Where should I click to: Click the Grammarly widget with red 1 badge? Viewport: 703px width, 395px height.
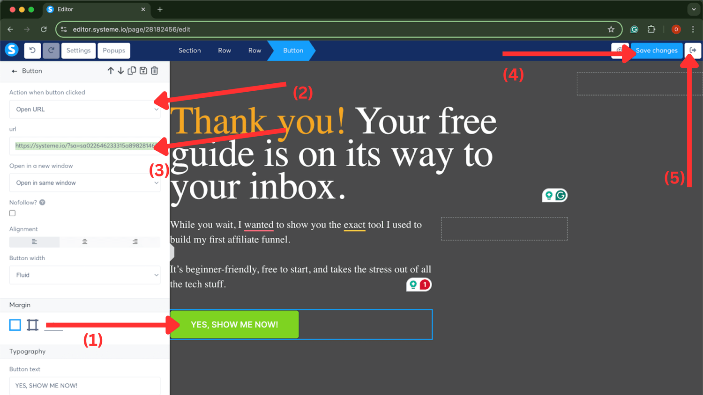[x=419, y=285]
